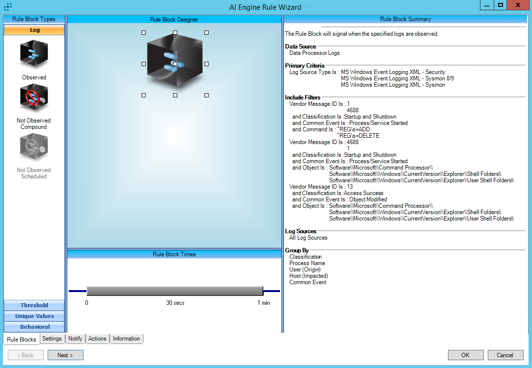The width and height of the screenshot is (532, 368).
Task: Click the bottom-right resize handle of cube
Action: point(206,95)
